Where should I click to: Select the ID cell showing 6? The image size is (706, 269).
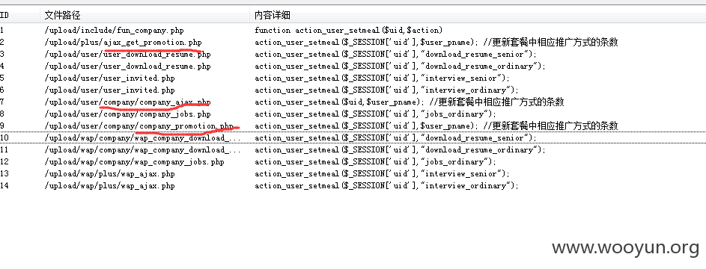pyautogui.click(x=1, y=90)
